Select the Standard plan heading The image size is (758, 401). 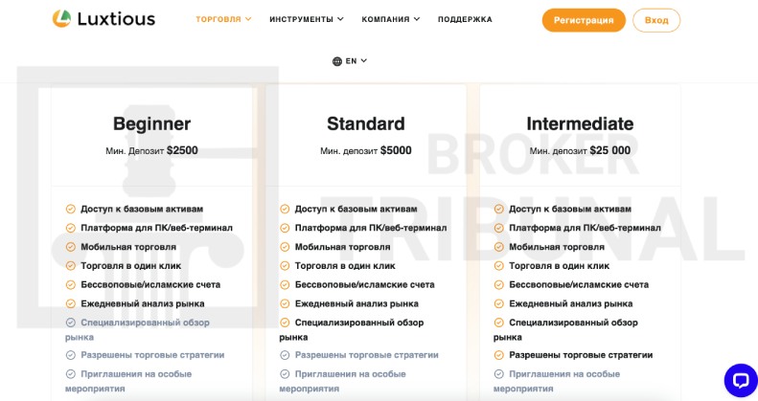click(366, 123)
